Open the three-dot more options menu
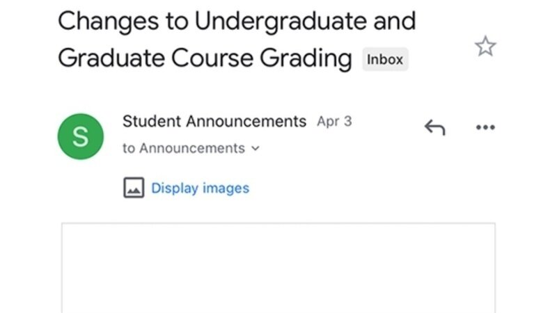Screen dimensions: 557x313 [x=485, y=127]
